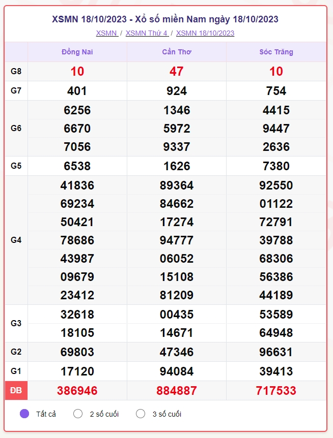The width and height of the screenshot is (333, 438).
Task: Click the Cần Thơ G8 number 47
Action: coord(177,72)
